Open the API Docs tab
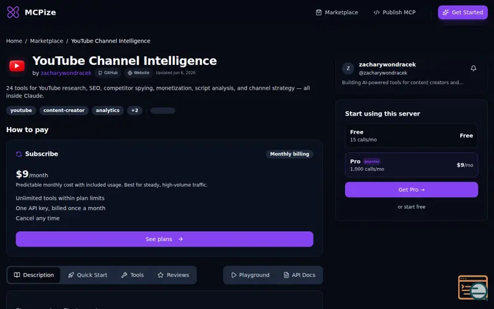 (299, 275)
